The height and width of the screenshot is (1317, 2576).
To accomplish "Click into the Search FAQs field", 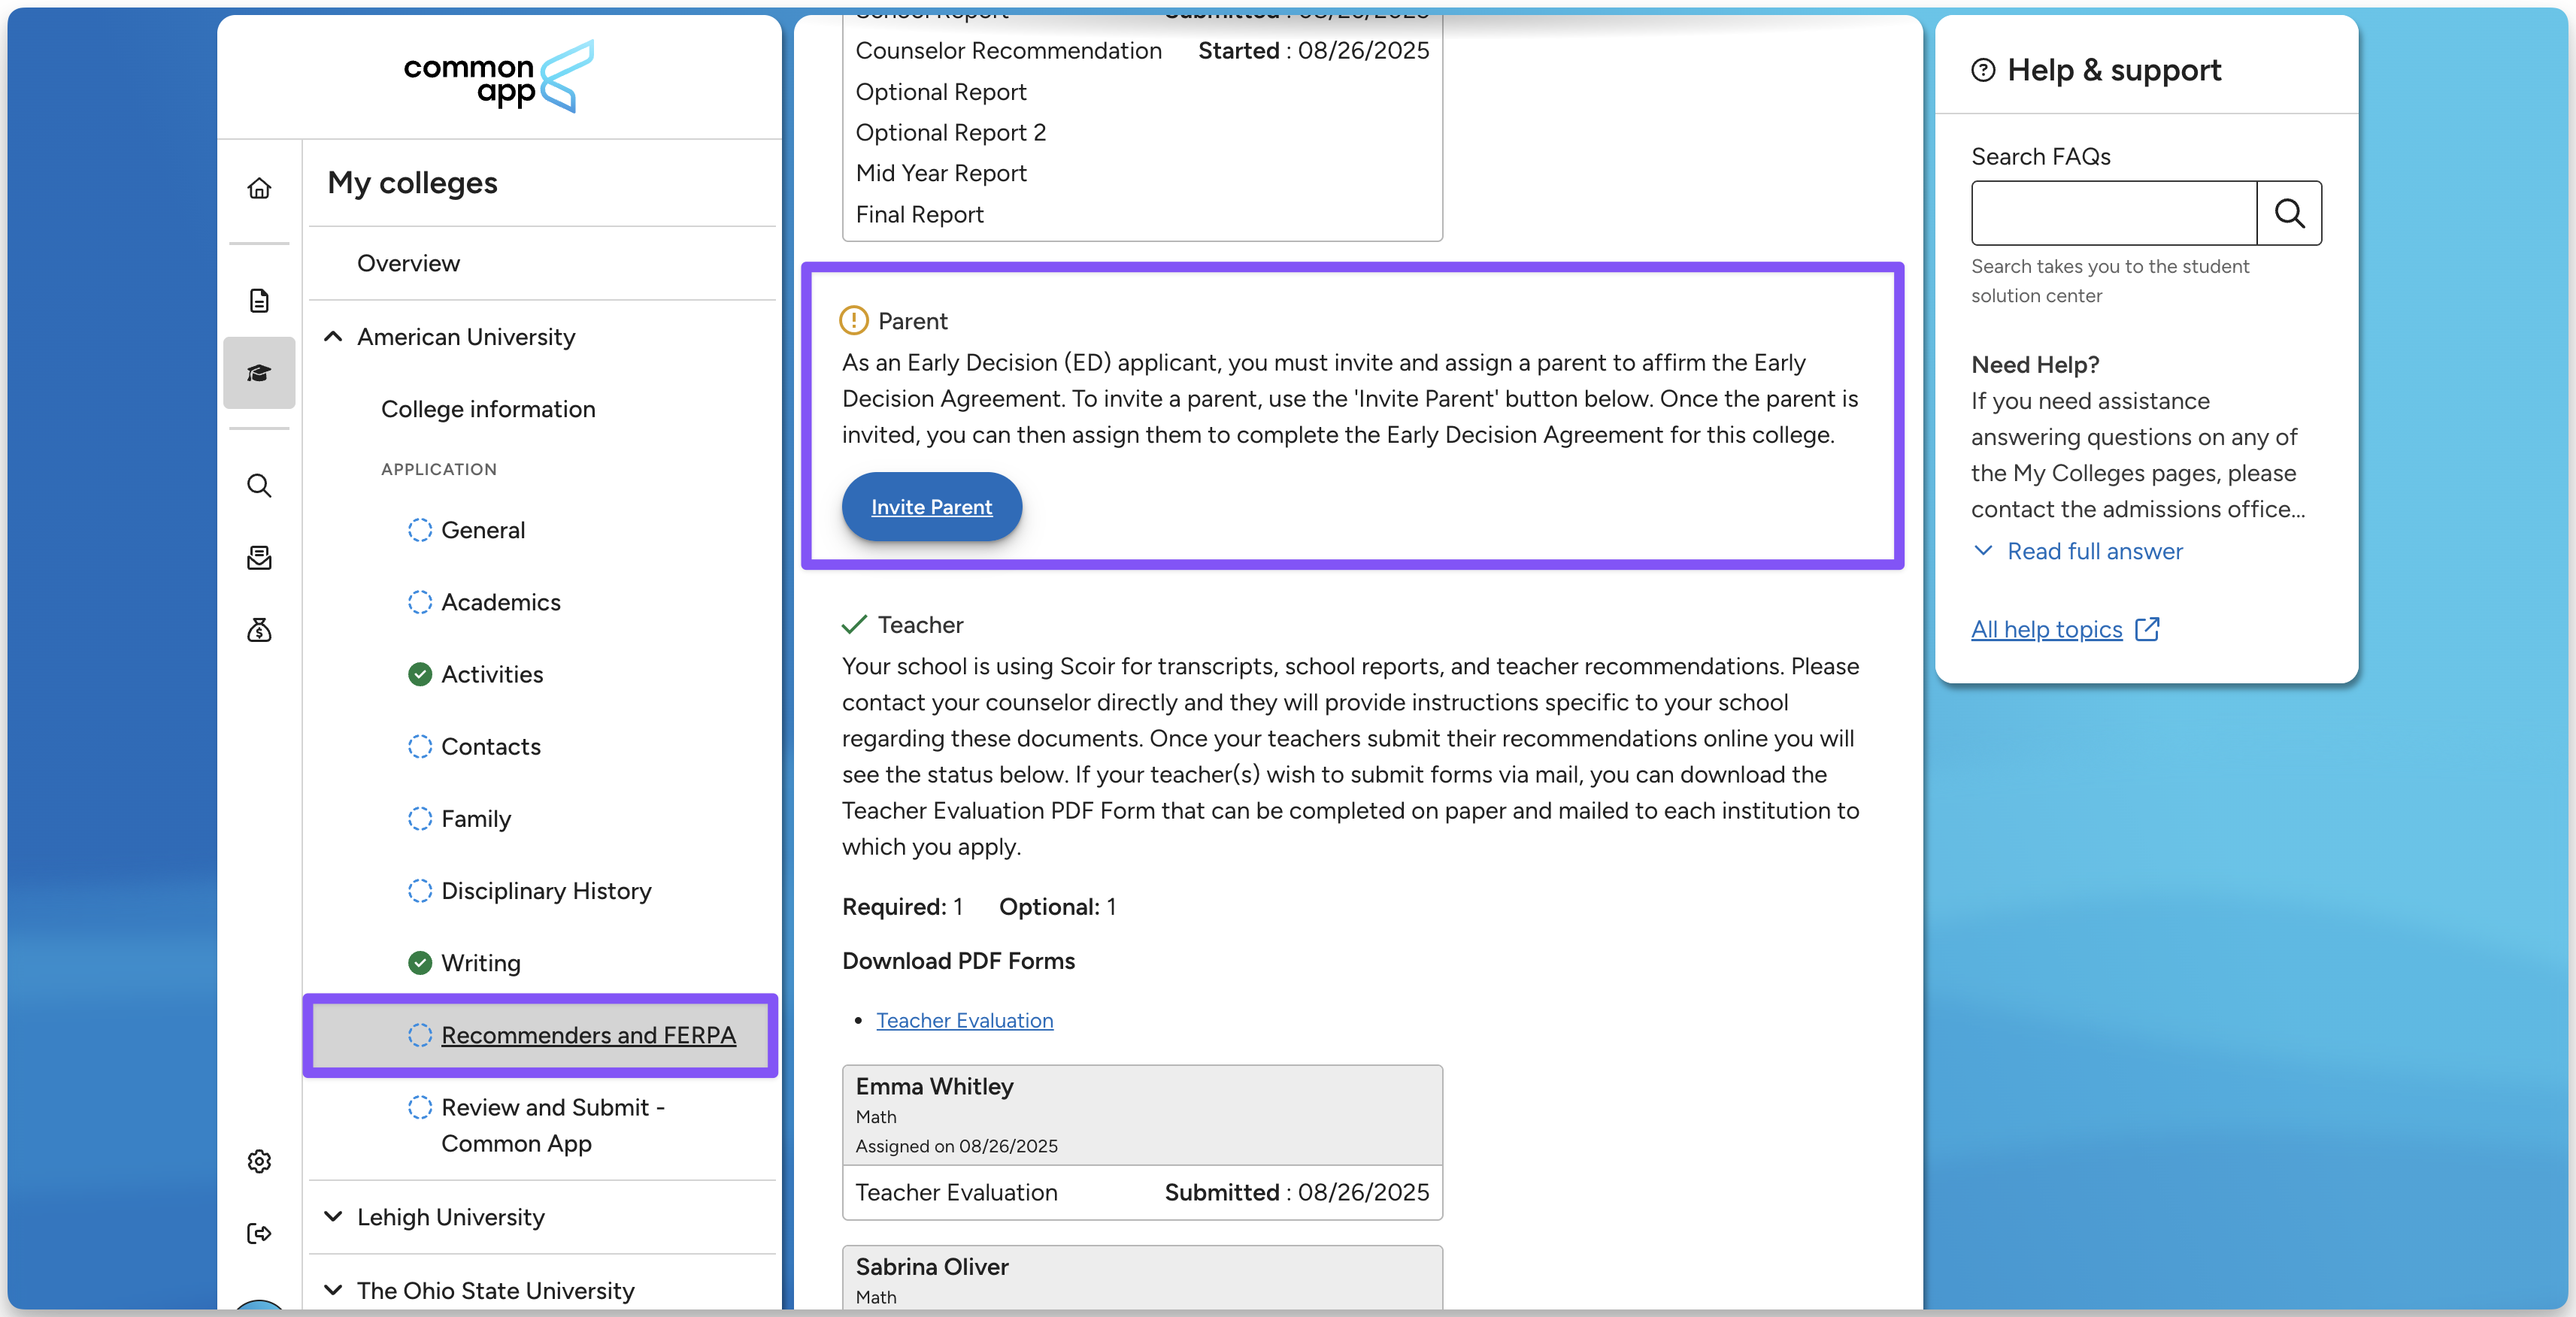I will point(2113,213).
